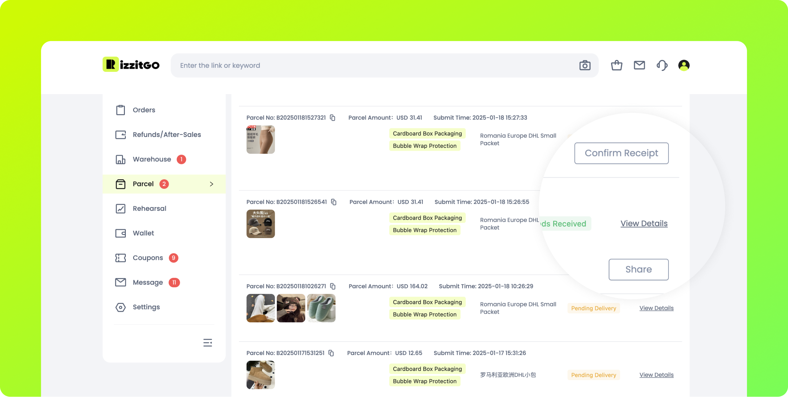Click the Warehouse notification badge 1
788x397 pixels.
tap(181, 159)
